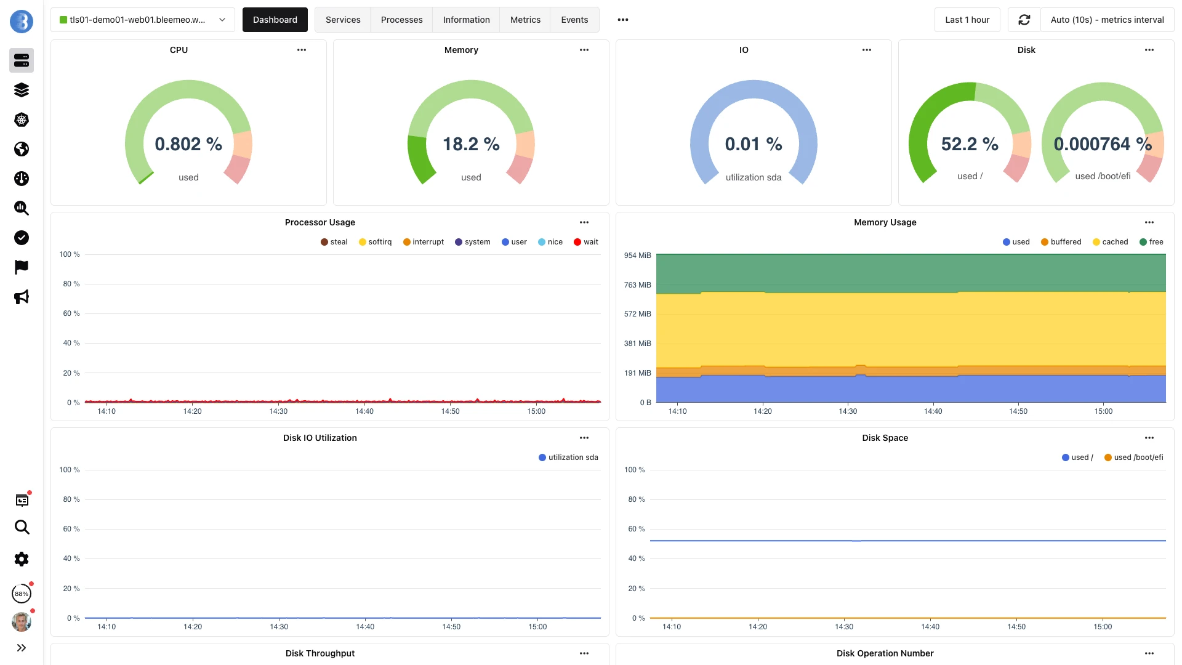The width and height of the screenshot is (1182, 665).
Task: Switch to the Metrics tab
Action: coord(525,19)
